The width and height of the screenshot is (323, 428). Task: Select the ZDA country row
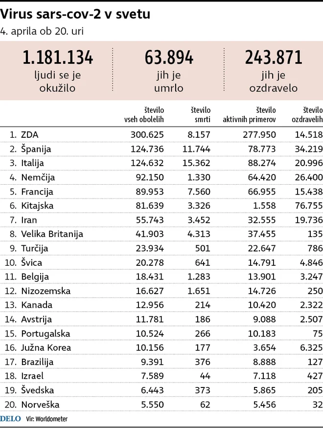coord(161,134)
